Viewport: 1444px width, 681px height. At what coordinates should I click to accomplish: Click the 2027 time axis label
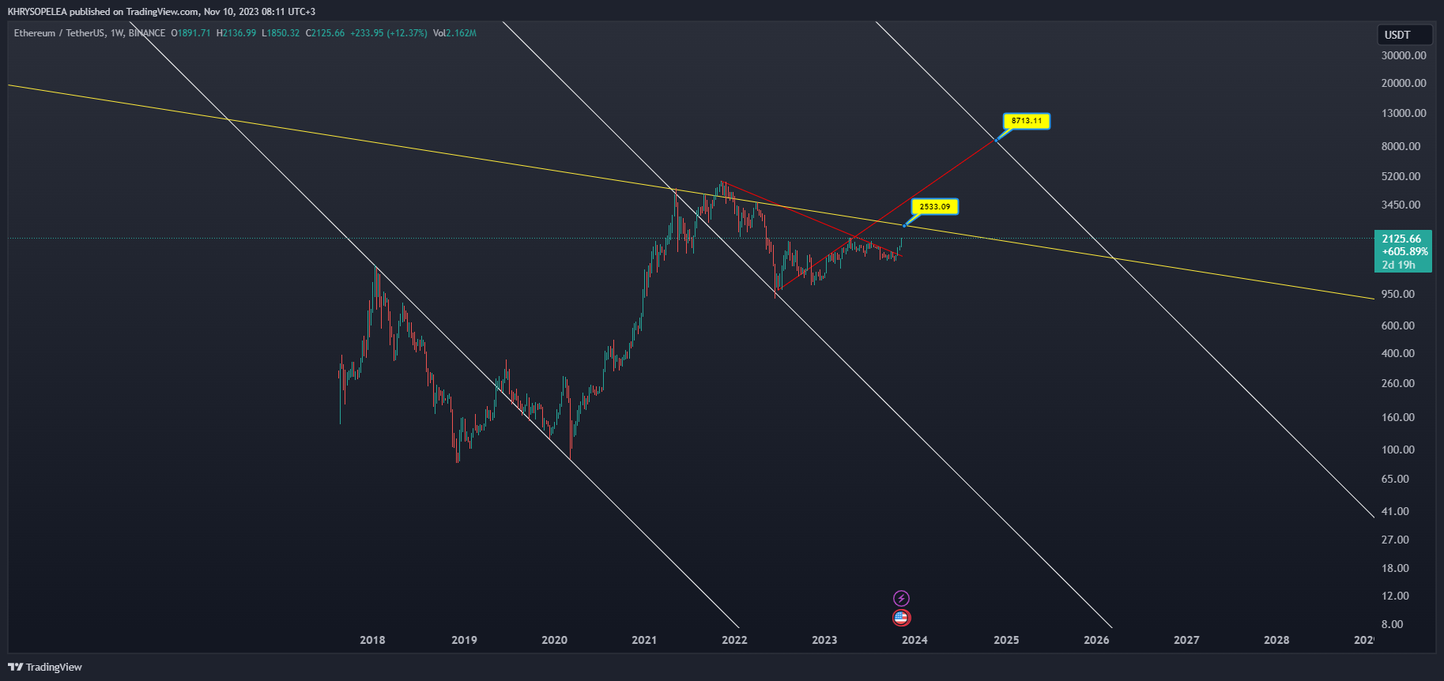(x=1186, y=640)
